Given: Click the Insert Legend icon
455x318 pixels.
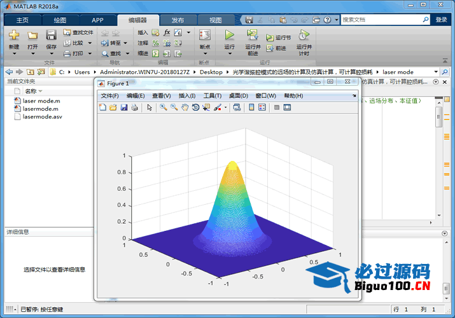Looking at the screenshot, I should 262,107.
